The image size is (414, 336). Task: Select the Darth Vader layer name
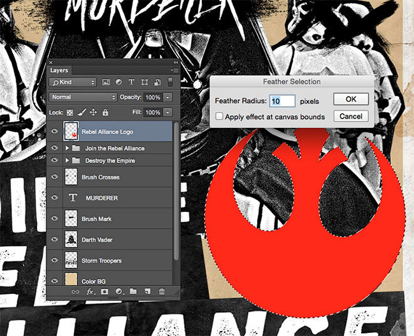(x=97, y=240)
